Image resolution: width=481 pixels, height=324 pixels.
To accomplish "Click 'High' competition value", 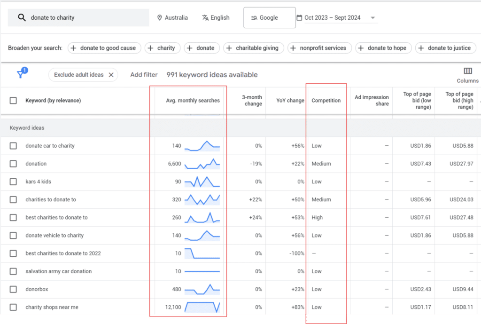I will (317, 217).
